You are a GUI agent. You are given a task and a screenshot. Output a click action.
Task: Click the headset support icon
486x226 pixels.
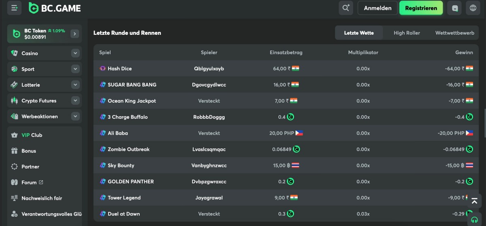click(x=473, y=220)
